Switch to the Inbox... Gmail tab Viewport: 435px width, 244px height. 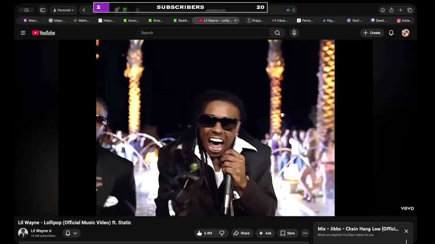280,21
